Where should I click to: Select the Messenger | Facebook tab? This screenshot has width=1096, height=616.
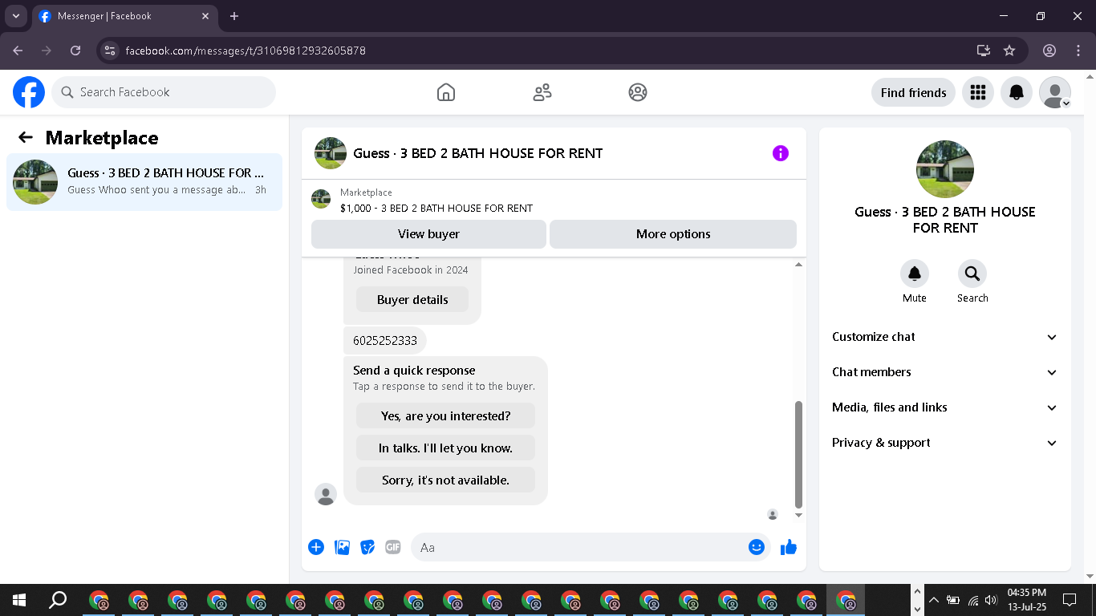[x=124, y=16]
